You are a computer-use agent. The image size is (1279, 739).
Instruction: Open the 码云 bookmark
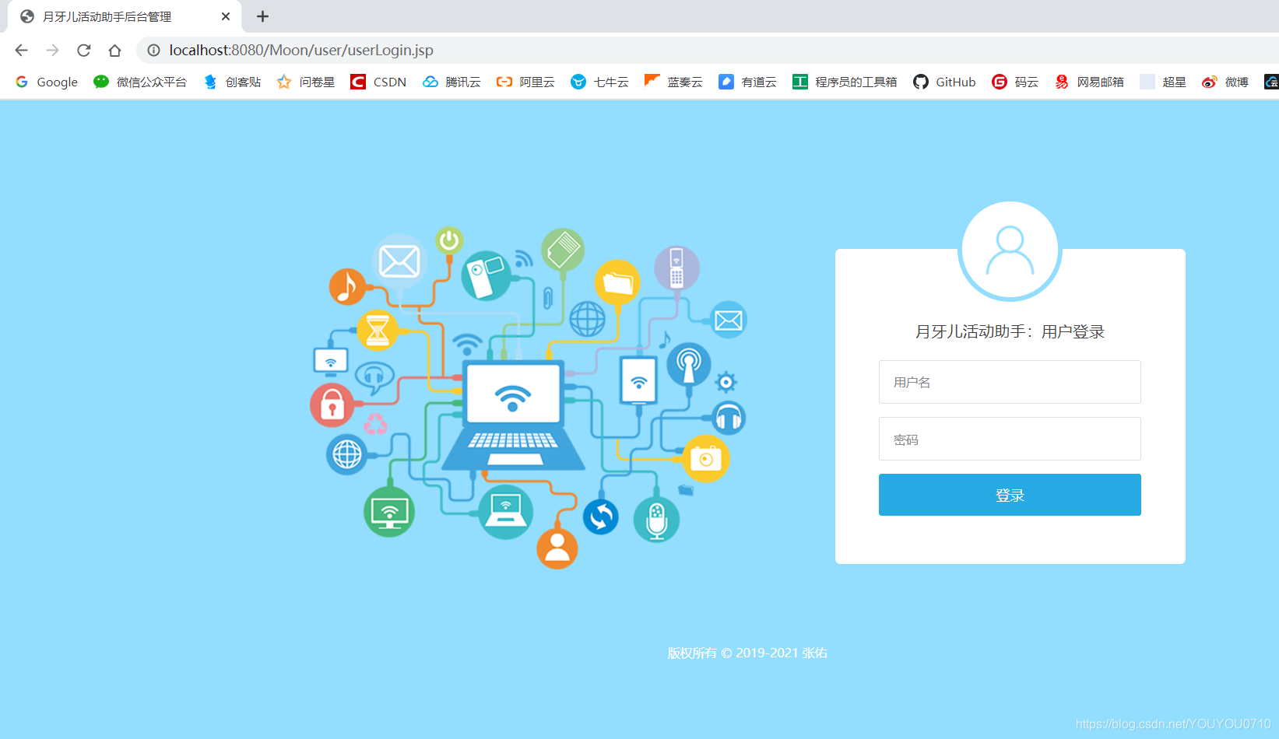pos(1014,82)
